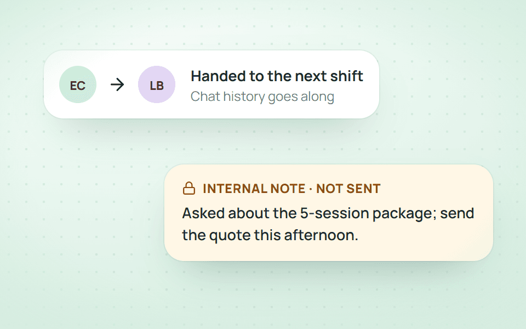This screenshot has height=329, width=526.
Task: Click the "Chat history goes along" subtitle
Action: pos(262,97)
